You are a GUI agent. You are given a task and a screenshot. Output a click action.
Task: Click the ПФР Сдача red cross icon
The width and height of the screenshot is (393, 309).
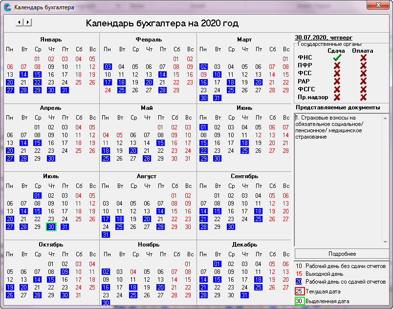(337, 65)
